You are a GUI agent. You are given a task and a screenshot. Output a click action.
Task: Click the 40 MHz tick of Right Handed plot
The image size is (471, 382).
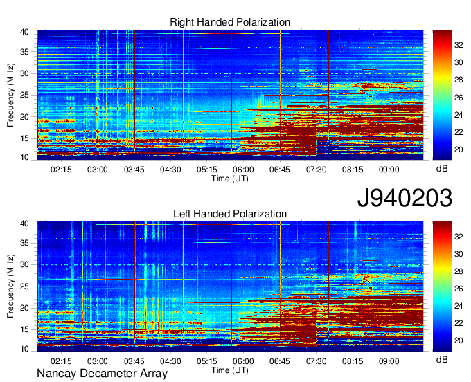click(x=24, y=32)
